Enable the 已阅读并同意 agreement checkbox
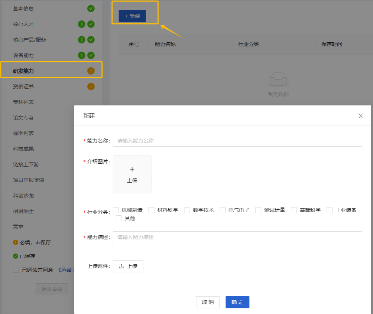The width and height of the screenshot is (373, 314). 16,270
